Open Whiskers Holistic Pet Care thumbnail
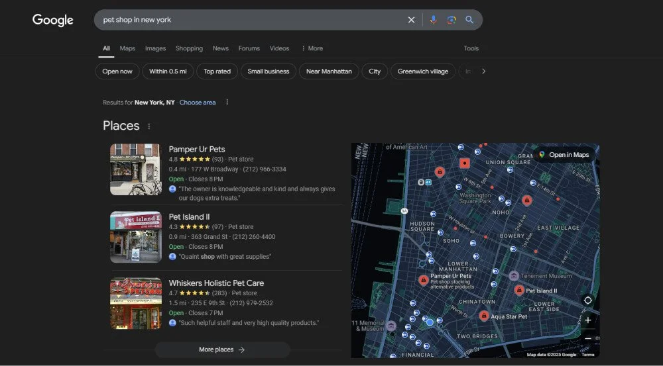 click(x=136, y=304)
